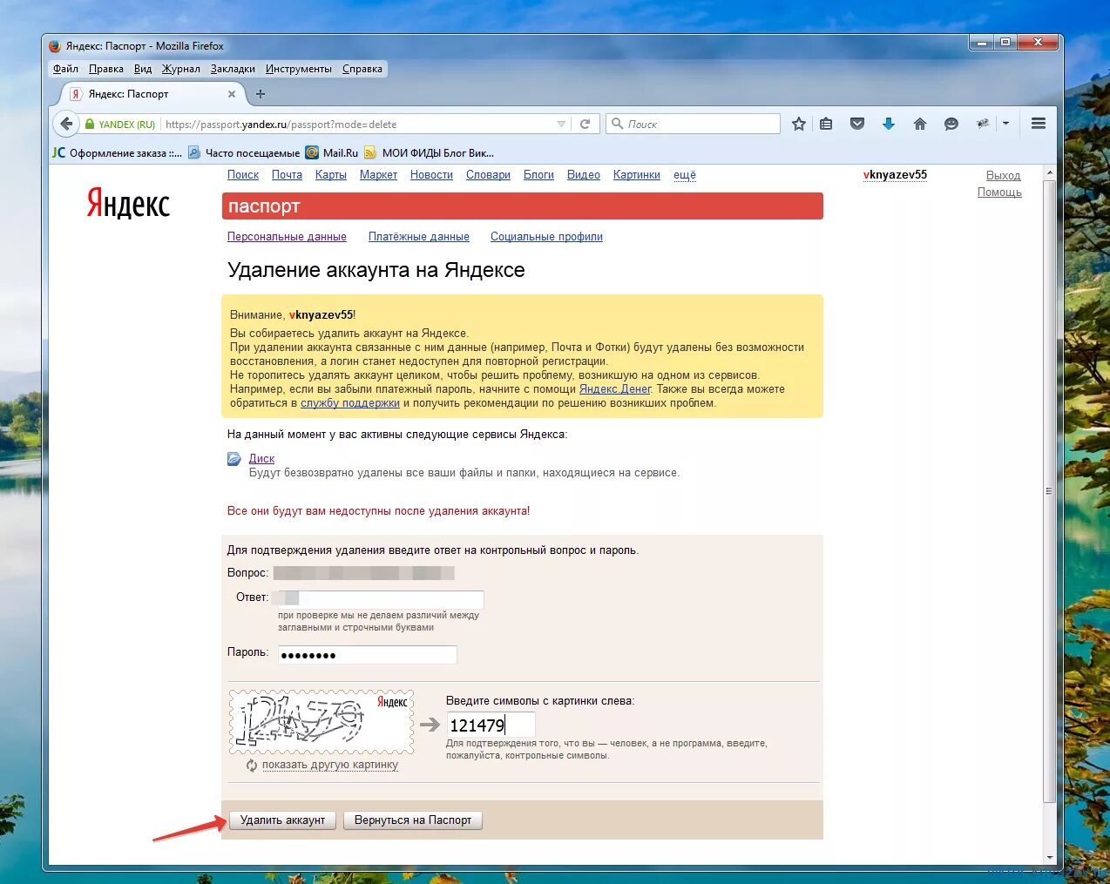
Task: Open the Словари link
Action: [x=488, y=175]
